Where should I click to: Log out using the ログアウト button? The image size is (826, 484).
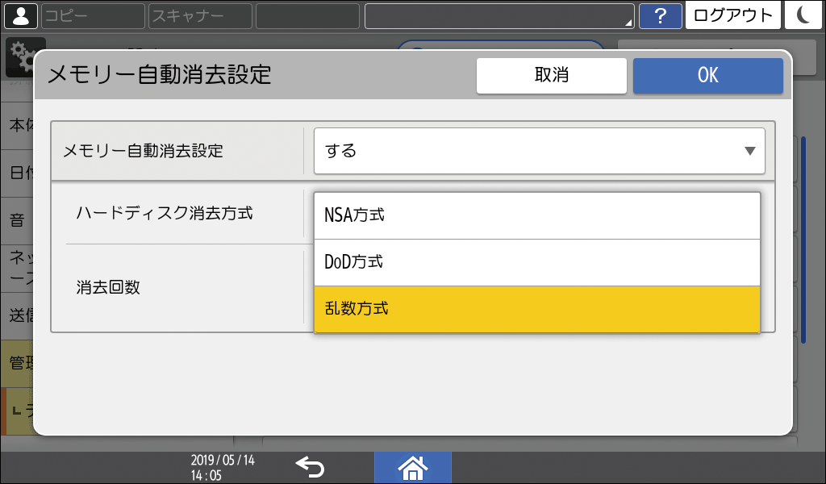(732, 15)
